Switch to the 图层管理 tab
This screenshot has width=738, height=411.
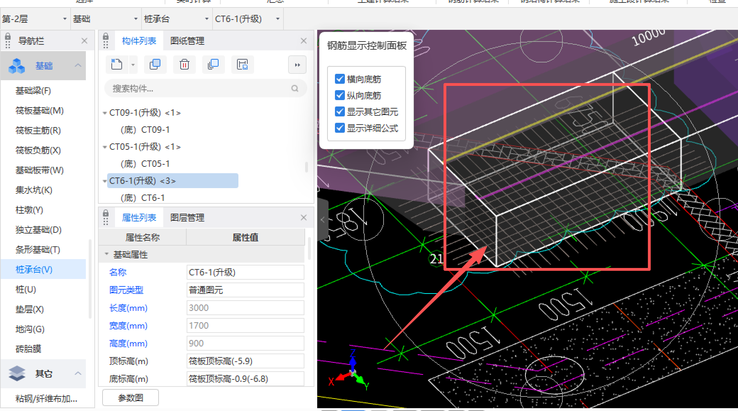[x=187, y=218]
